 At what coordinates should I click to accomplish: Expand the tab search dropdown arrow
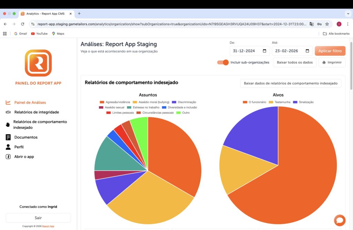pyautogui.click(x=348, y=13)
